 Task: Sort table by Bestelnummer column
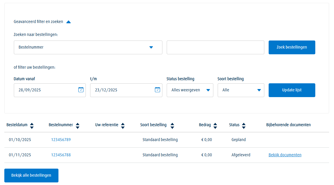77,126
